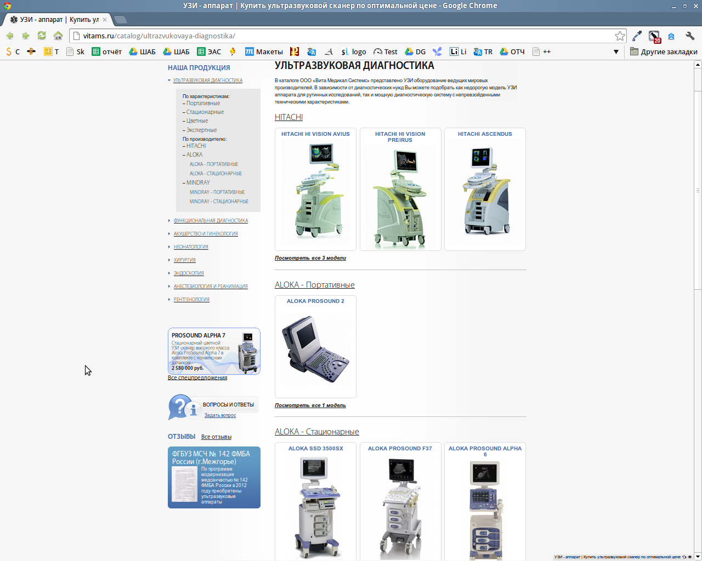The width and height of the screenshot is (702, 561).
Task: Open the '++' bookmark
Action: (x=541, y=51)
